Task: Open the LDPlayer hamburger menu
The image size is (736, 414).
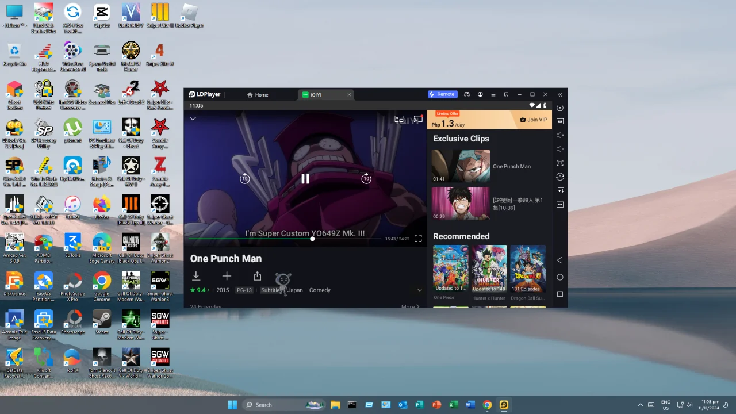Action: (493, 94)
